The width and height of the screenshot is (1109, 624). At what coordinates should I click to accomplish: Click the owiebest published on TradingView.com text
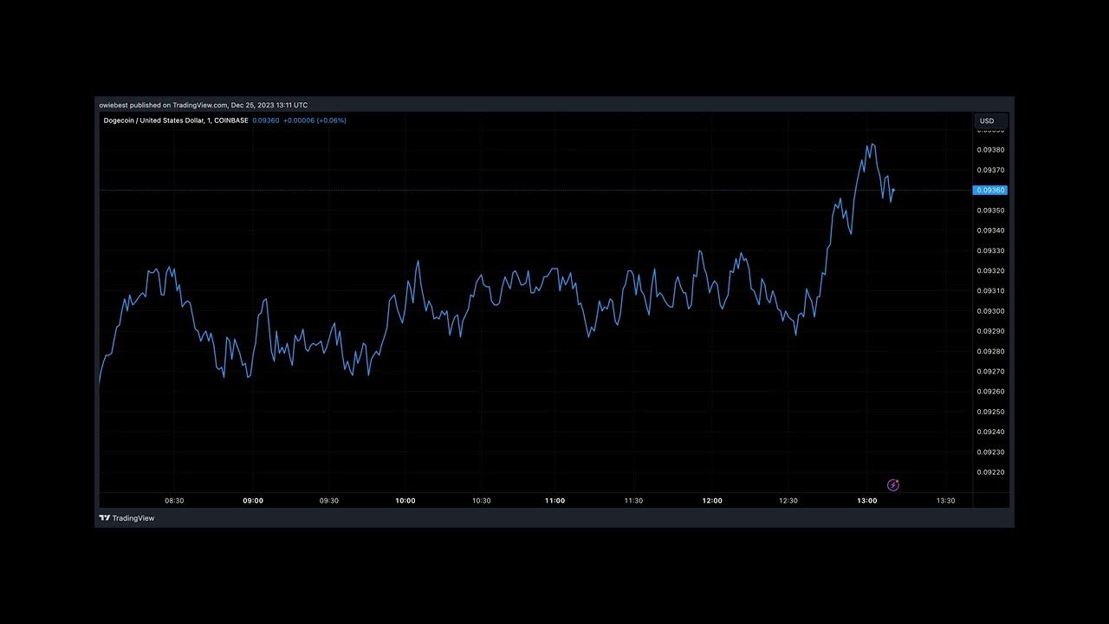[x=203, y=105]
